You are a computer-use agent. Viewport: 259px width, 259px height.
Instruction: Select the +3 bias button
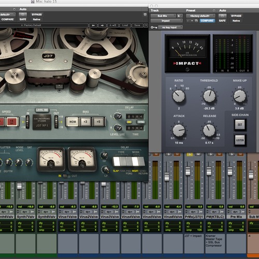pos(85,122)
